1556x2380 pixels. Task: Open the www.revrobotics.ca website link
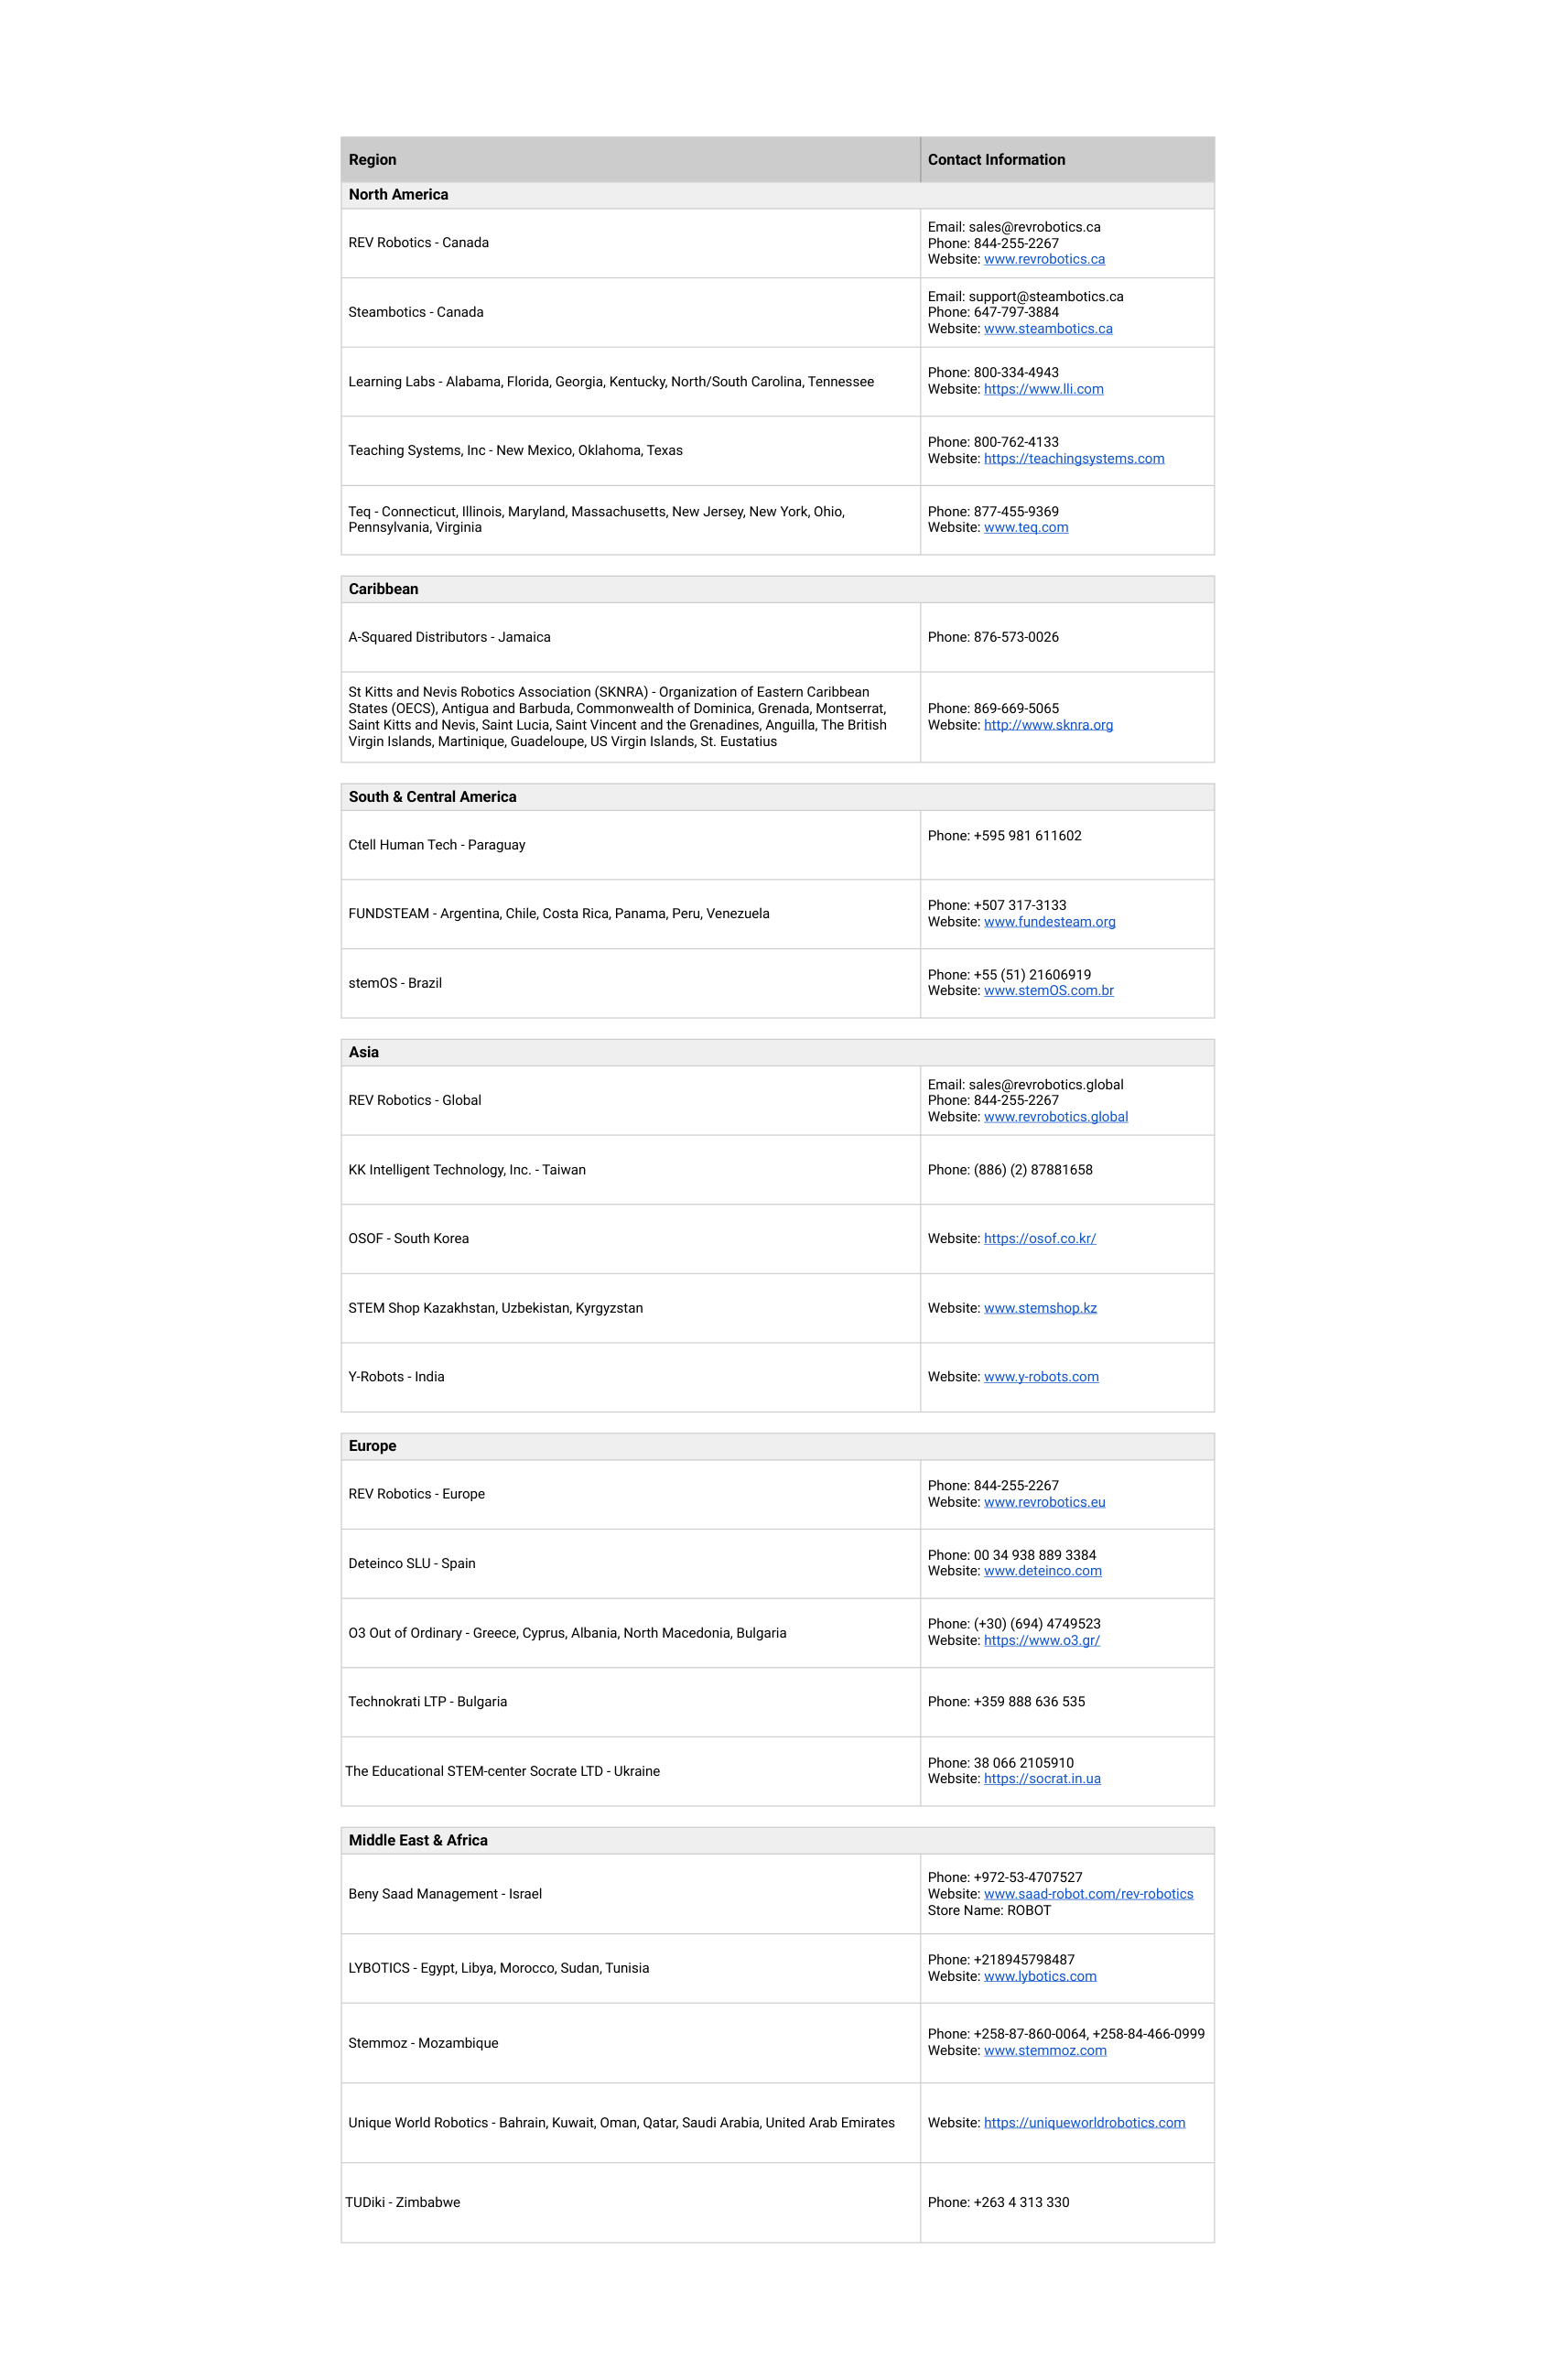point(1044,259)
